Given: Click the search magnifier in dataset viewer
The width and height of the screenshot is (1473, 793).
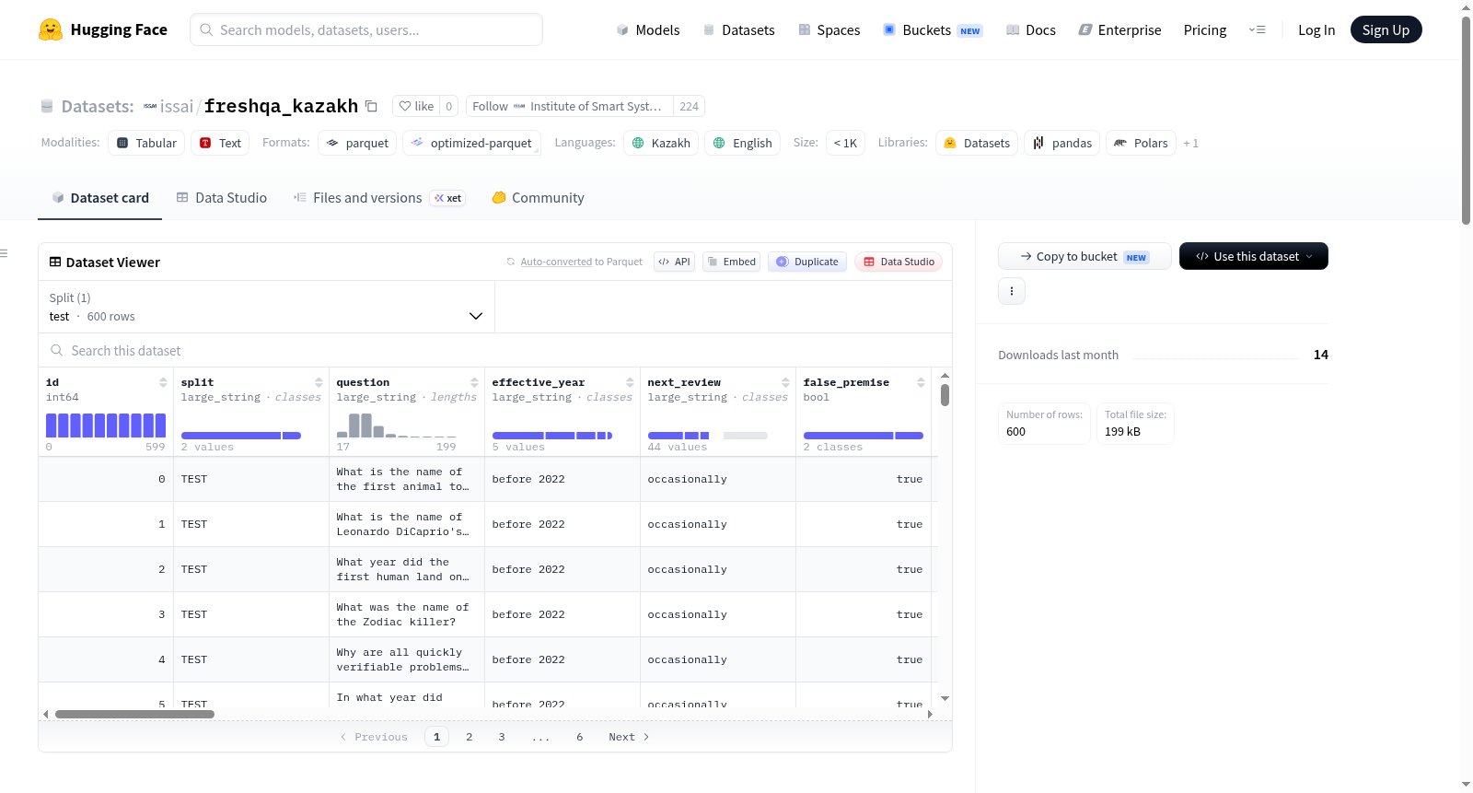Looking at the screenshot, I should (57, 351).
